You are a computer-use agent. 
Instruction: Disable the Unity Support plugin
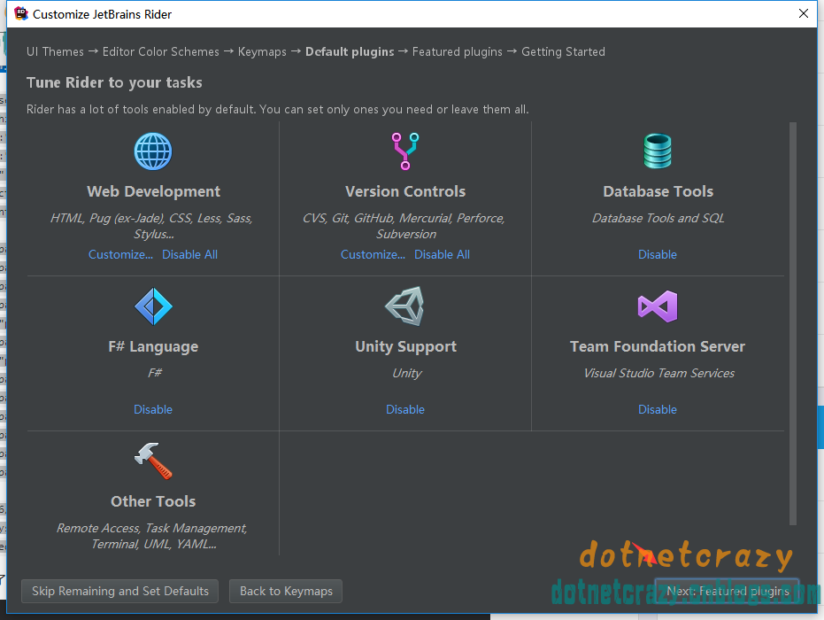(x=405, y=410)
